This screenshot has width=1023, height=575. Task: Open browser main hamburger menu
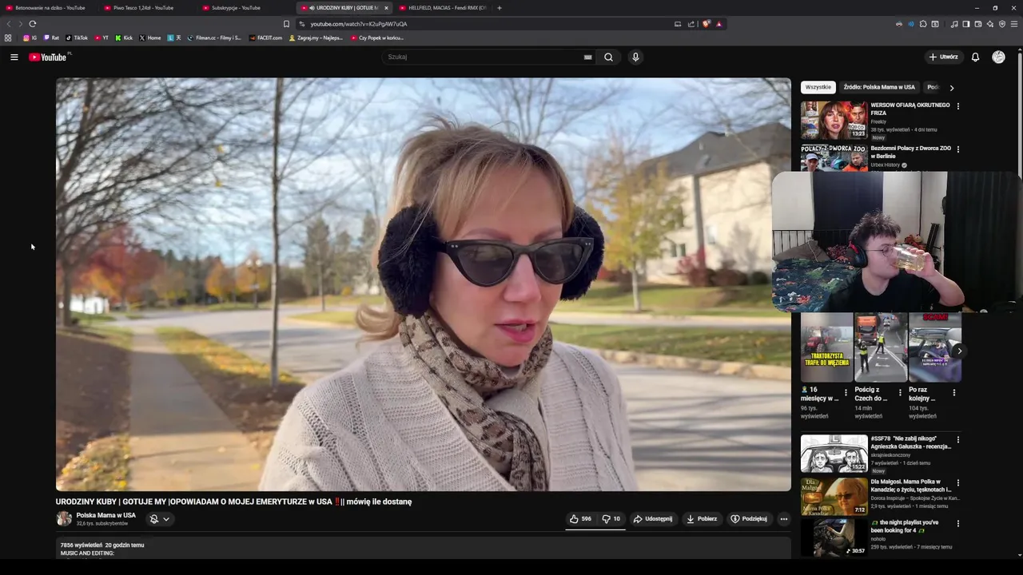tap(1014, 24)
